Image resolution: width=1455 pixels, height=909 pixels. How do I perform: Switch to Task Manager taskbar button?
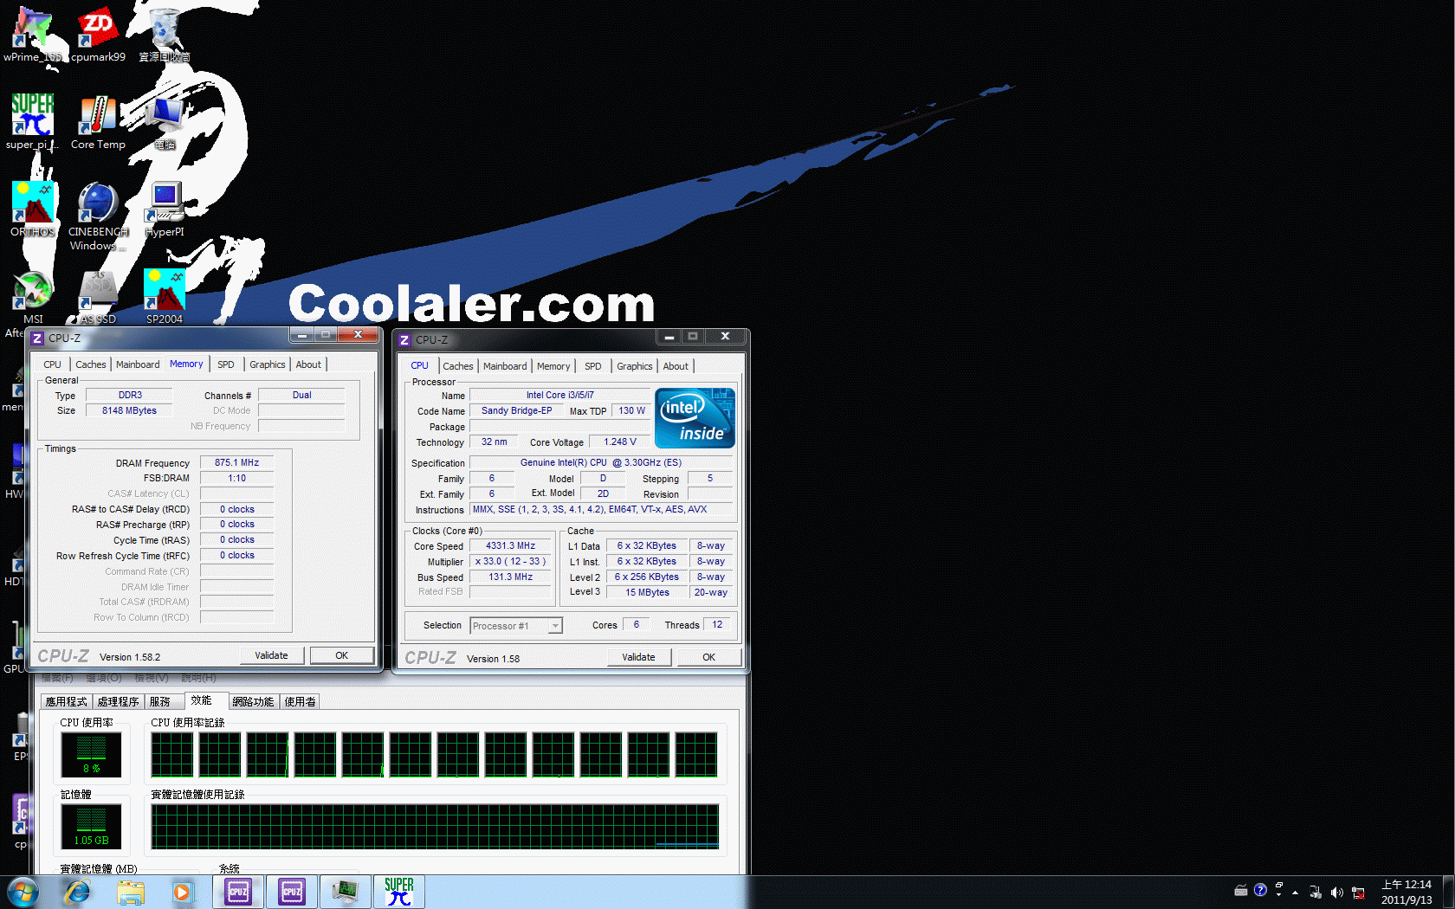pyautogui.click(x=346, y=892)
